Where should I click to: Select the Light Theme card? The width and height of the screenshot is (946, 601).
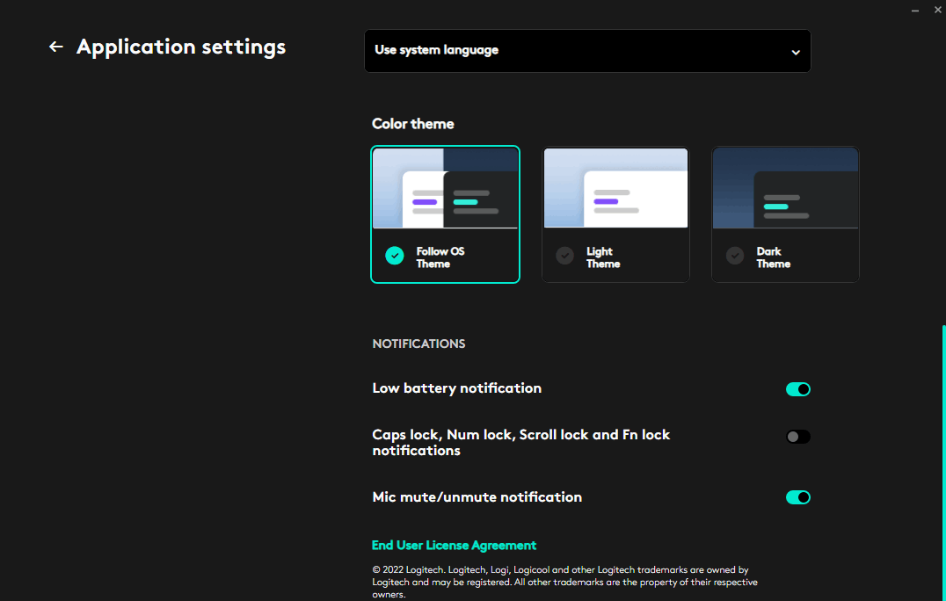(x=615, y=214)
